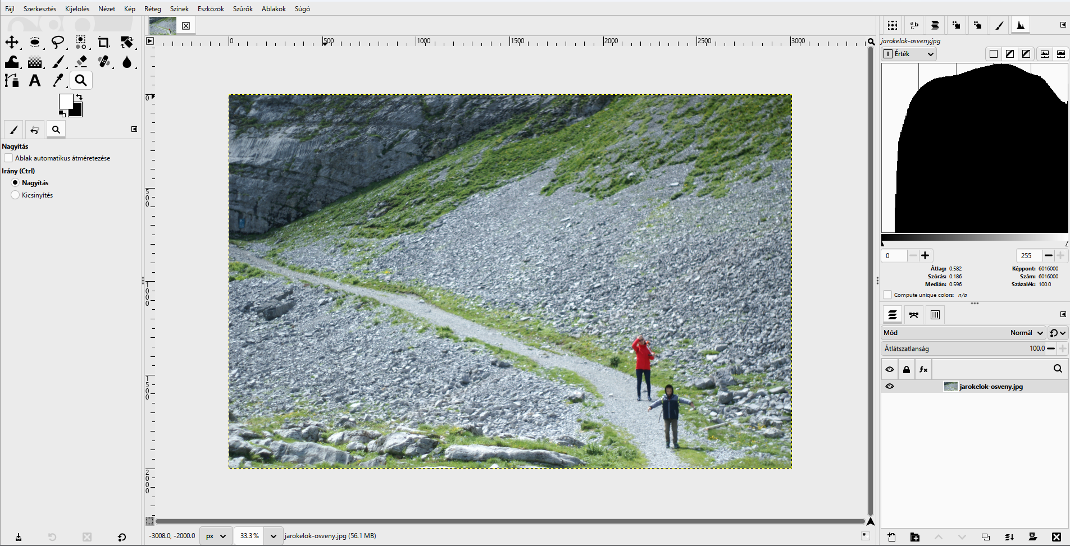Create a new layer from the Layers panel
This screenshot has height=546, width=1070.
click(891, 537)
